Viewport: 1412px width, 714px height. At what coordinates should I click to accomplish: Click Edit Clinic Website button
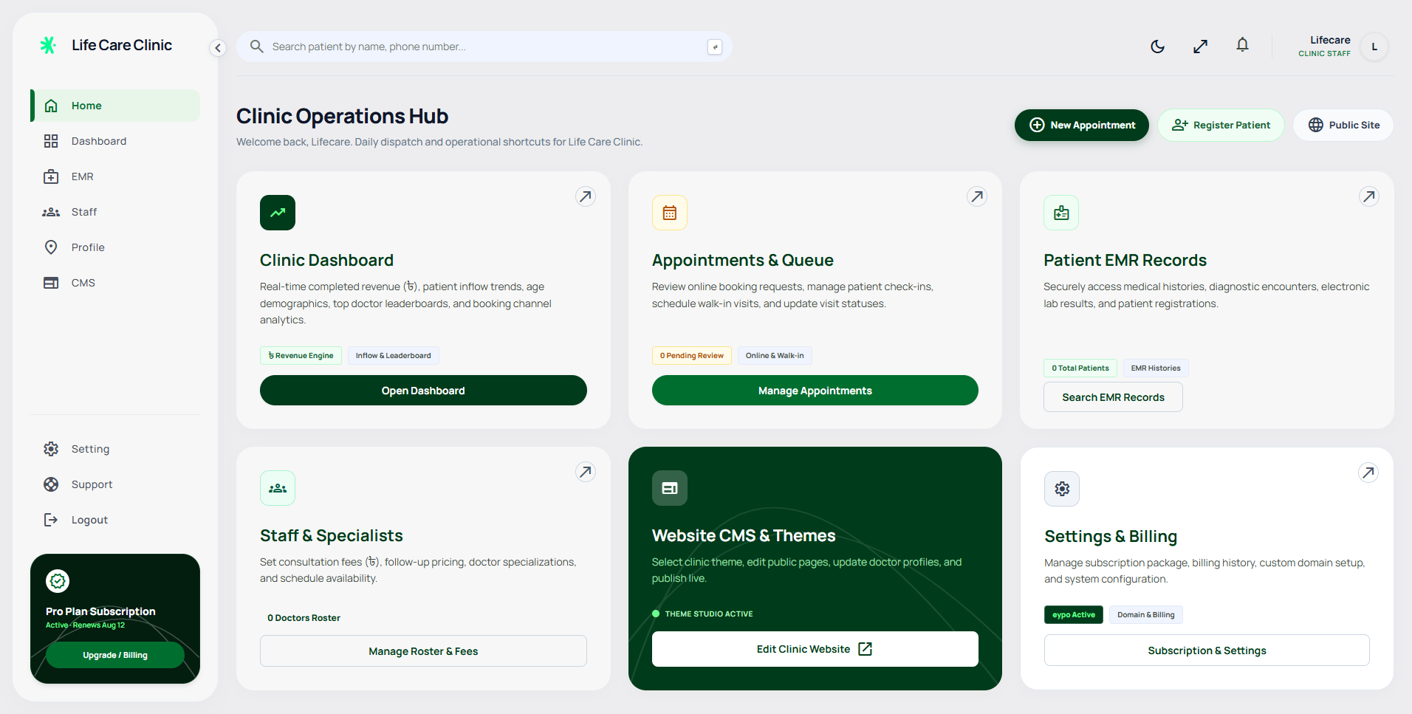tap(815, 649)
